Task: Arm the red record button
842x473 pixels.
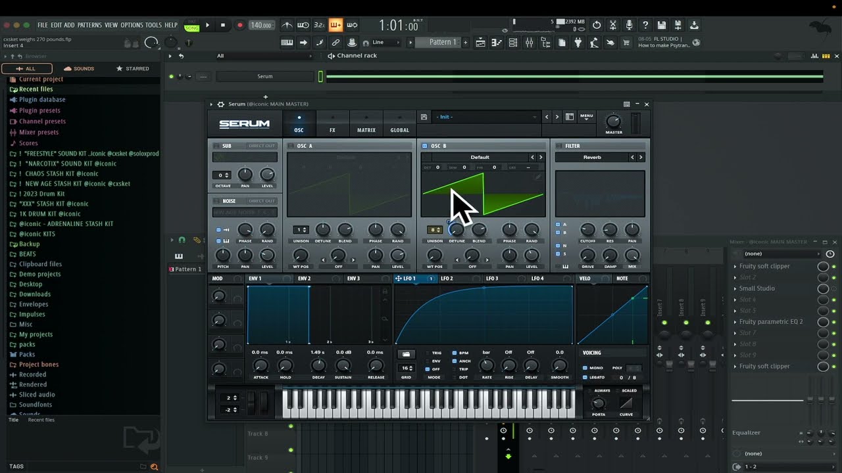Action: click(x=239, y=25)
